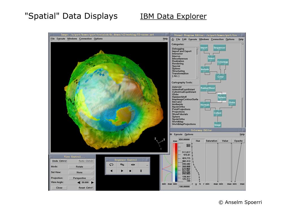The image size is (289, 217).
Task: Click the View Angle value field
Action: click(x=85, y=182)
